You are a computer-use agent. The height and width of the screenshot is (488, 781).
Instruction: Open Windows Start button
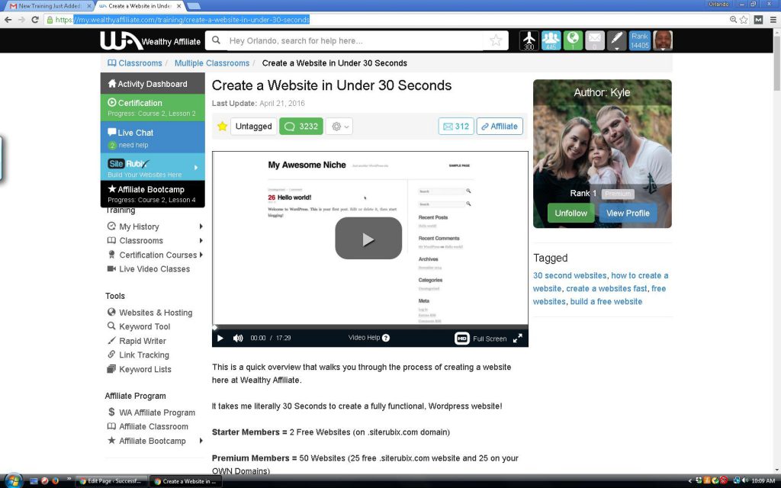point(13,480)
